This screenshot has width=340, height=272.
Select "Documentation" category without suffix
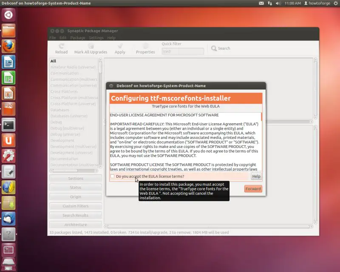(x=64, y=159)
